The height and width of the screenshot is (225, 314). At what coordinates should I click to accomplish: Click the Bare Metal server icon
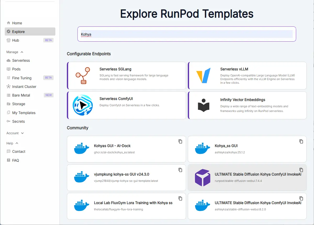coord(9,95)
